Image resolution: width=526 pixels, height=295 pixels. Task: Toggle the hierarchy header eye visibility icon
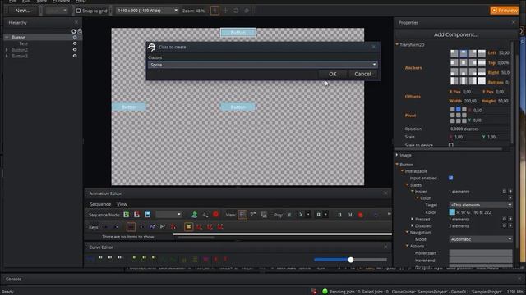73,31
